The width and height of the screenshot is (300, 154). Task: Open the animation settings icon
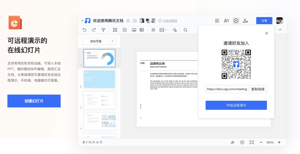point(175,30)
